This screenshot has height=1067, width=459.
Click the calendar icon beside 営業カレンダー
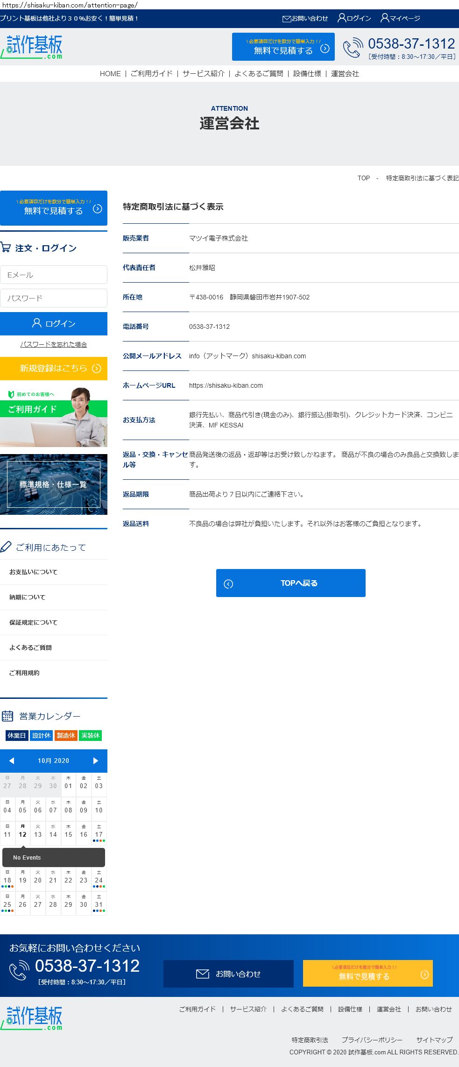(x=7, y=716)
